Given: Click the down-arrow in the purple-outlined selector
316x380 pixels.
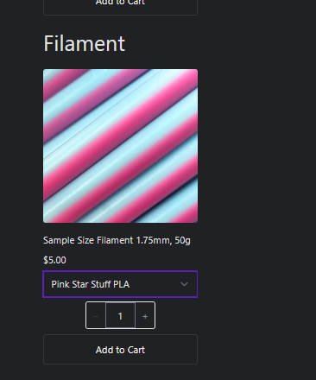Looking at the screenshot, I should click(x=184, y=284).
